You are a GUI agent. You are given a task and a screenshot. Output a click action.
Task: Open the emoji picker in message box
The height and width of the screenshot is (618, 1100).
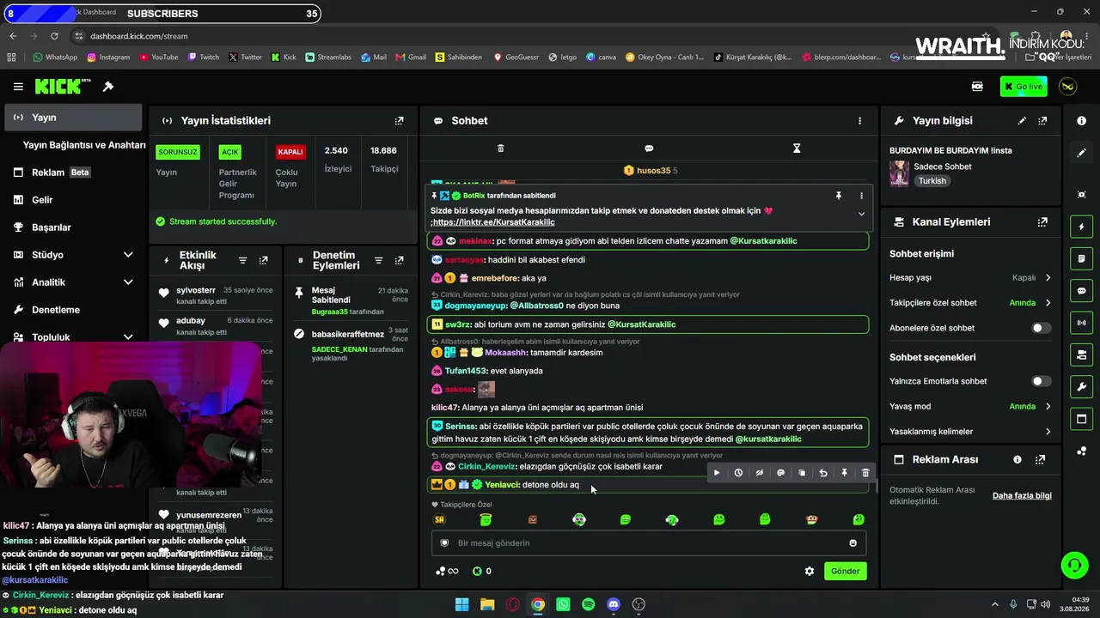[852, 543]
